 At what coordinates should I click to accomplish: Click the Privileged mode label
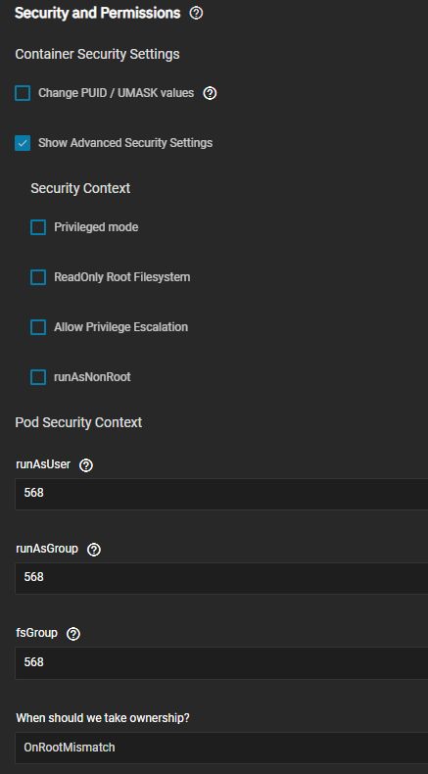tap(96, 227)
